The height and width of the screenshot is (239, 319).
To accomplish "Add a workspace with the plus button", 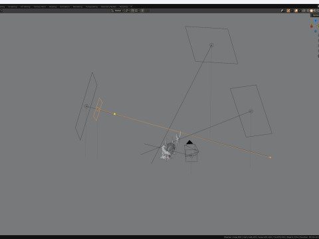I will (132, 7).
